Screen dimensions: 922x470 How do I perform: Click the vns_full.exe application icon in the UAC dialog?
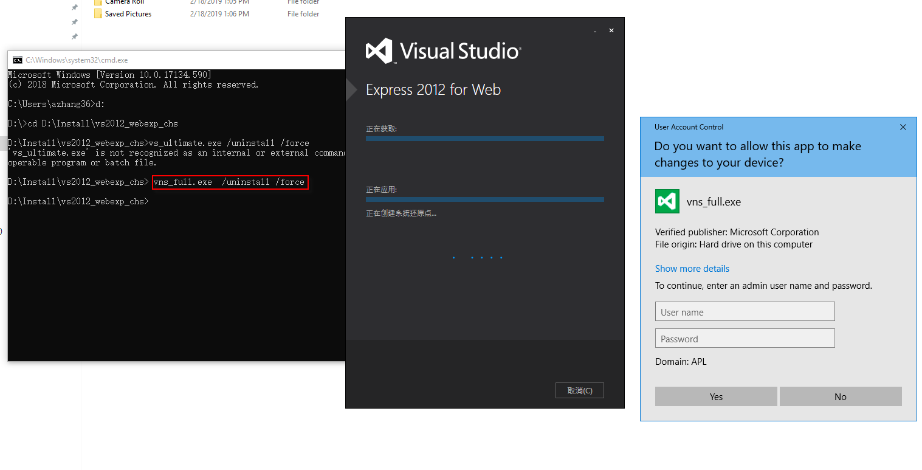click(x=667, y=201)
